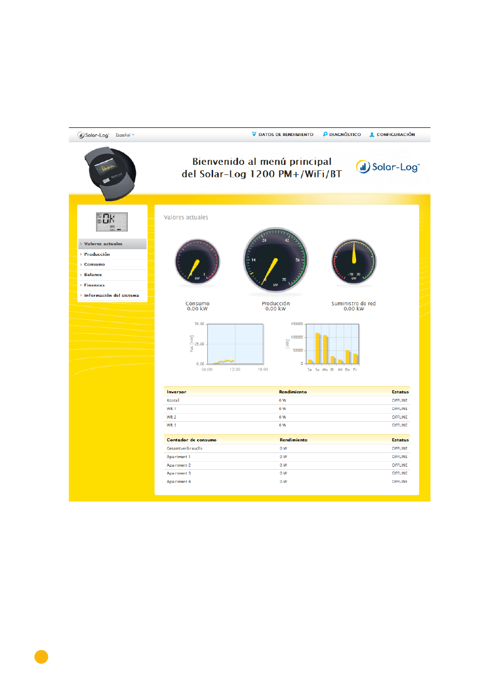Screen dimensions: 482x682
Task: Open the Diagnóstico menu
Action: point(345,134)
